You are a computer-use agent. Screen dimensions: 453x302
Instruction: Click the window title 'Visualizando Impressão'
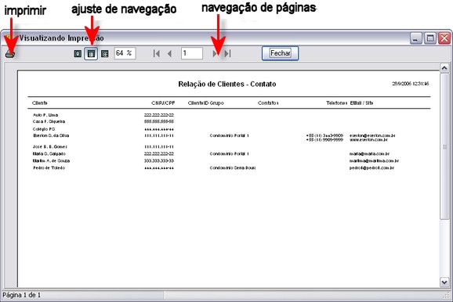[x=62, y=38]
